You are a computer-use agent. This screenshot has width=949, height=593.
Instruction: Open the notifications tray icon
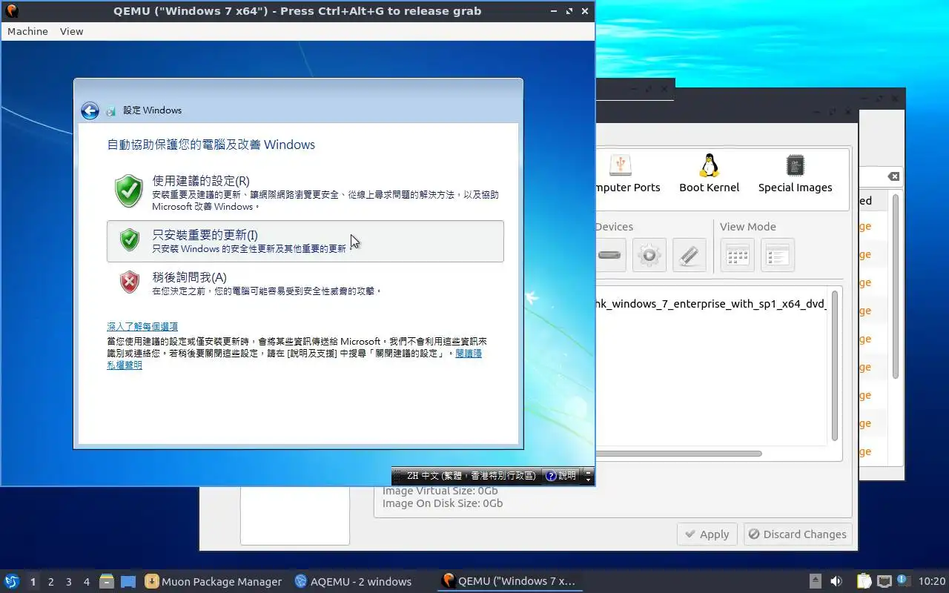click(x=903, y=580)
